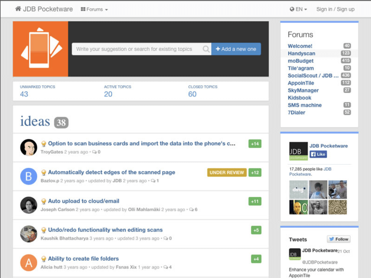The width and height of the screenshot is (371, 278).
Task: Click the search magnifier icon
Action: (x=206, y=49)
